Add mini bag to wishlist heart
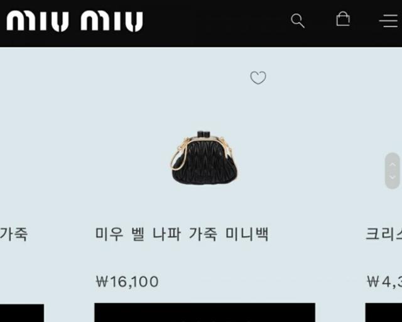This screenshot has width=402, height=322. click(x=258, y=77)
